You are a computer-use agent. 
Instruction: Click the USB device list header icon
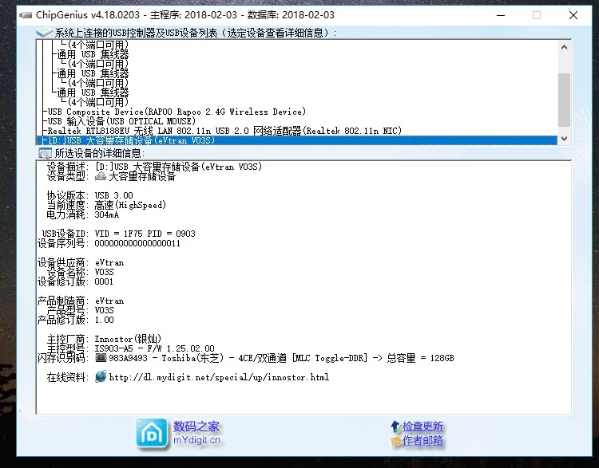(x=44, y=33)
